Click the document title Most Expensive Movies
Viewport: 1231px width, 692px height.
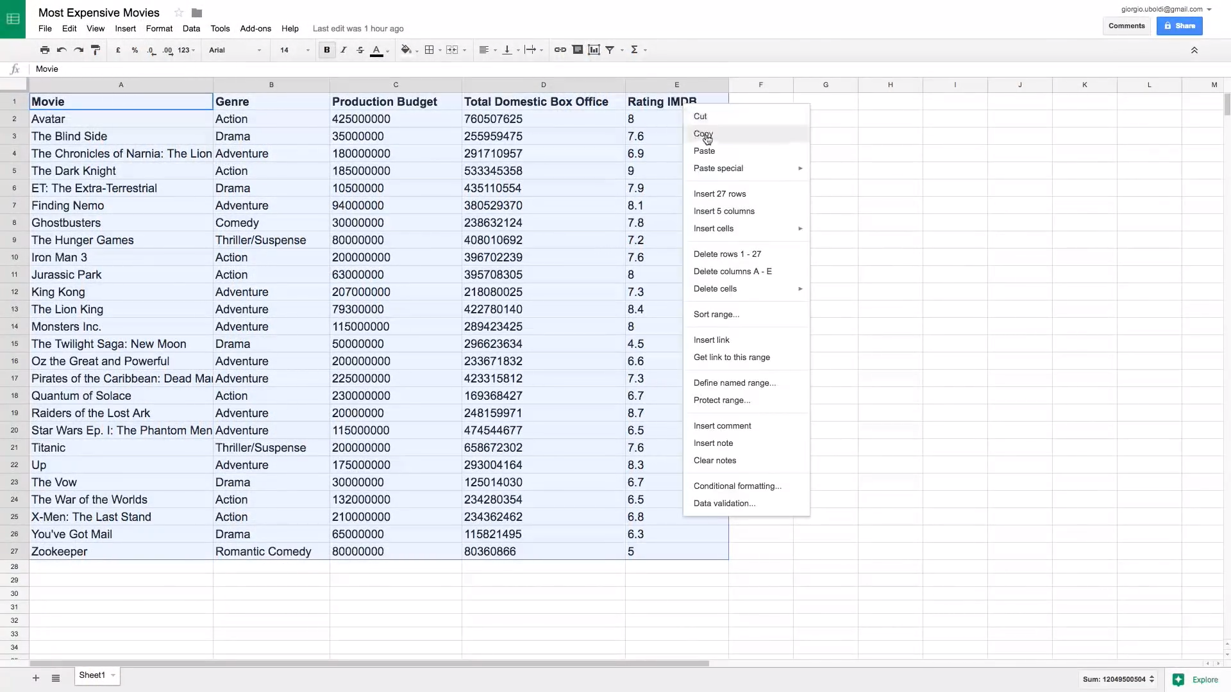coord(99,13)
